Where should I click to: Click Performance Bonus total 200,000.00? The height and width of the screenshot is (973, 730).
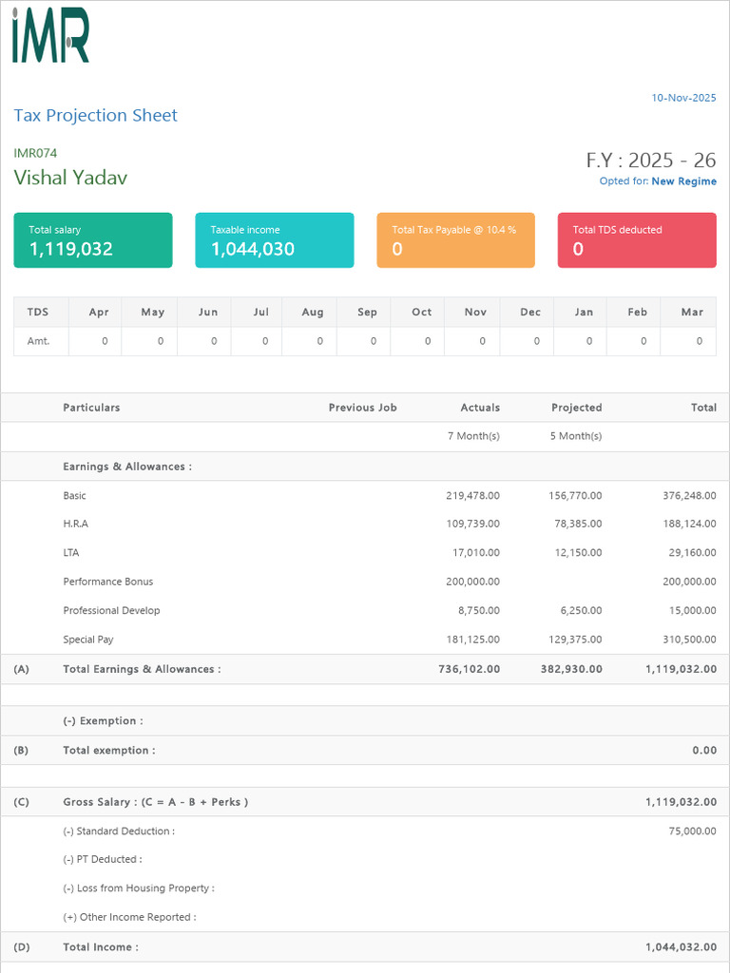690,582
